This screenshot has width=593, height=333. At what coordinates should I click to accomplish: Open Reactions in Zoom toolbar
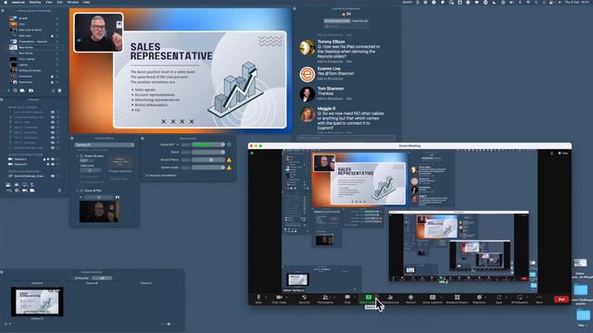479,298
